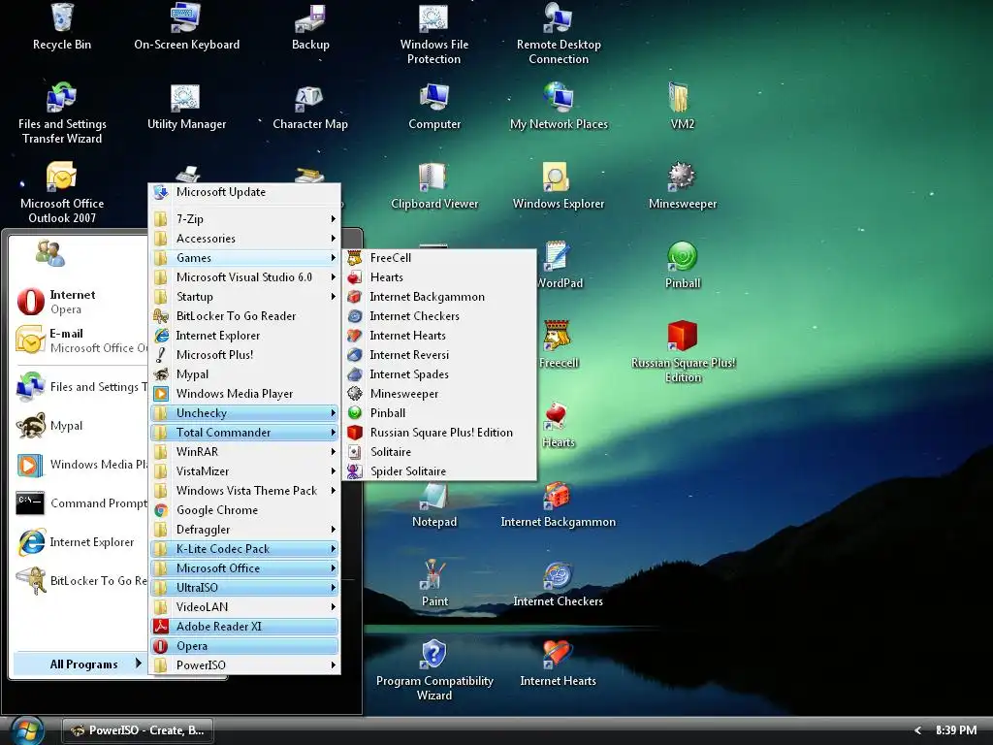Launch Command Prompt from Start menu
This screenshot has width=993, height=745.
tap(81, 503)
